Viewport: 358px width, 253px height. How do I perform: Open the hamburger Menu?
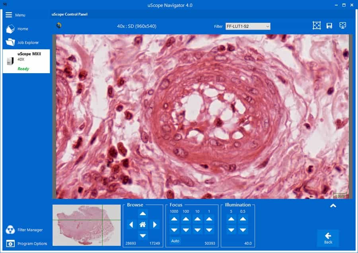click(9, 15)
